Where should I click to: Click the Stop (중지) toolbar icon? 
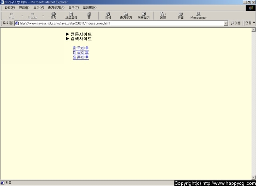(x=53, y=16)
